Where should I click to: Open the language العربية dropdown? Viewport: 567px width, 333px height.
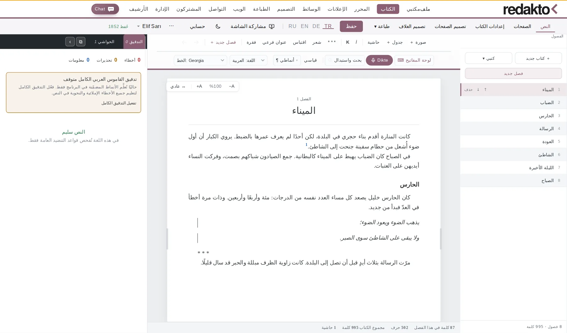point(248,60)
